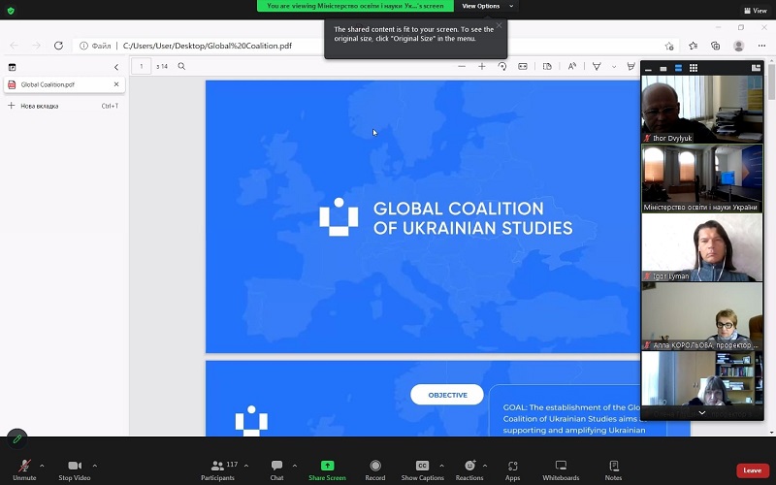Start Share Screen
The height and width of the screenshot is (485, 776).
click(x=327, y=470)
